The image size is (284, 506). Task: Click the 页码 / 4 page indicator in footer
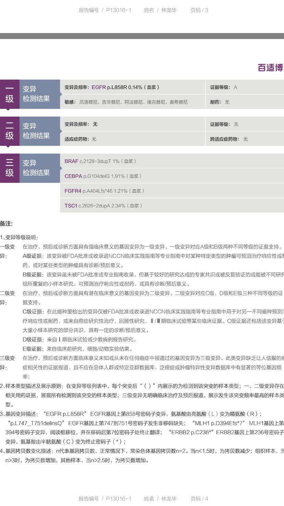199,498
